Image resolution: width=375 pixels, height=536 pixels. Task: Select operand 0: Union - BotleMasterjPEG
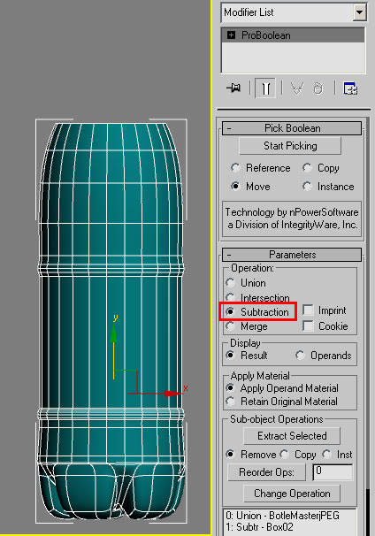[282, 515]
